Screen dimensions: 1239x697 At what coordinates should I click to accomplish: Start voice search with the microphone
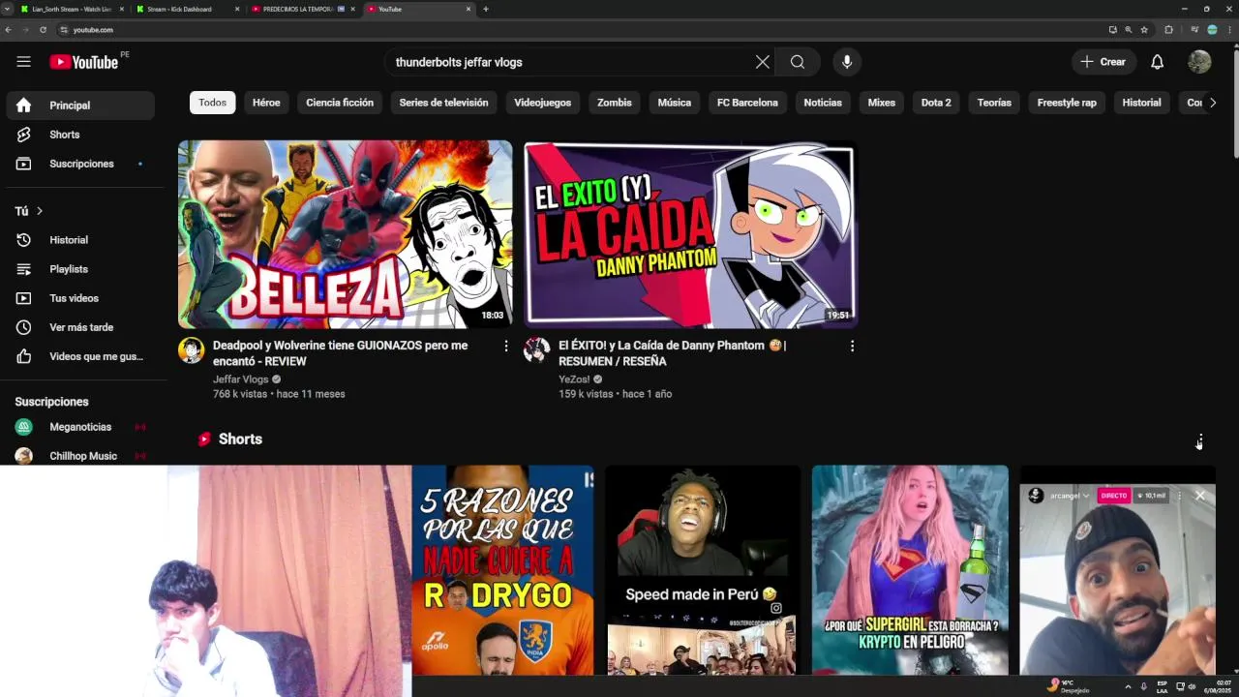pos(847,62)
